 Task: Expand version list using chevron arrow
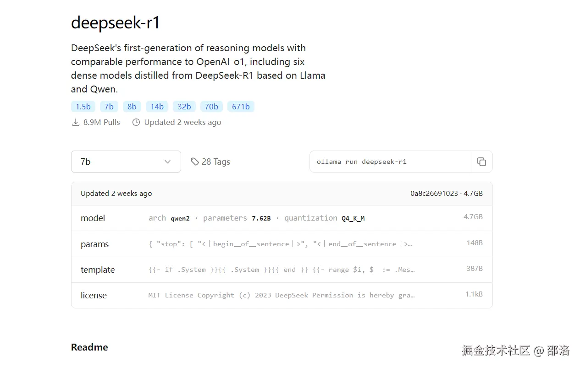[167, 162]
